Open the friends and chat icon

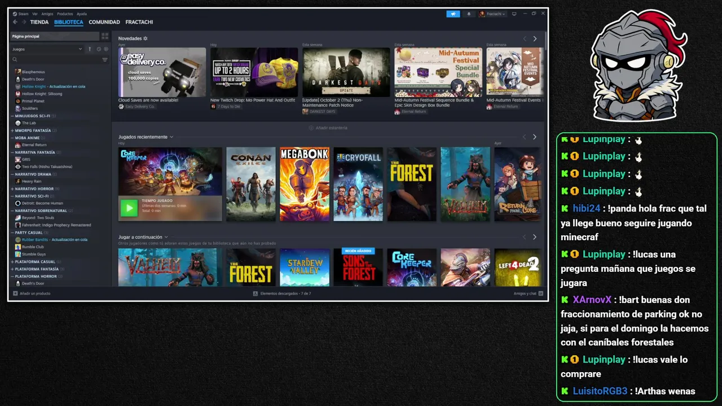541,293
